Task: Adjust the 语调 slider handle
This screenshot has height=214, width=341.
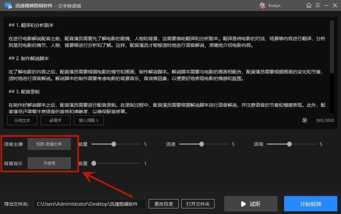Action: coord(289,144)
